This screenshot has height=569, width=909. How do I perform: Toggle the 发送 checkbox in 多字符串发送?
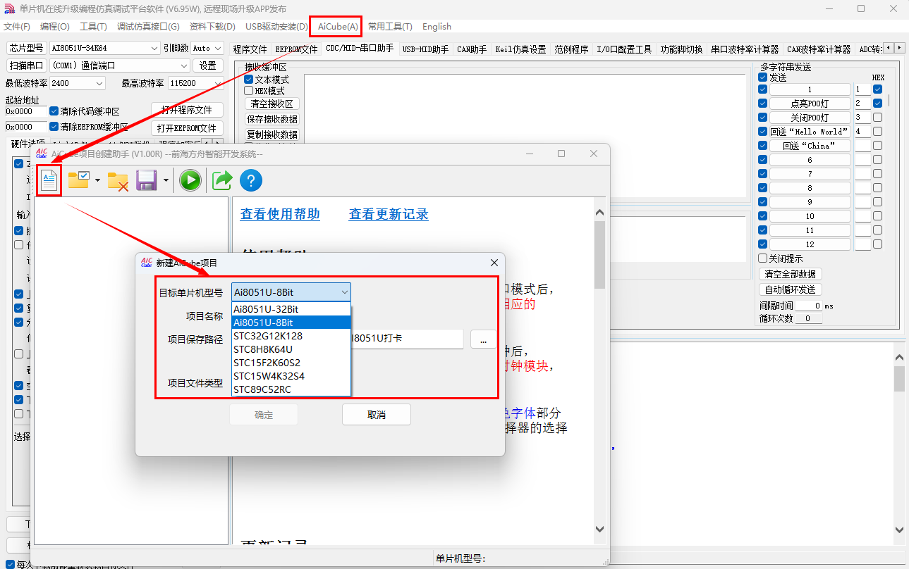pyautogui.click(x=762, y=77)
